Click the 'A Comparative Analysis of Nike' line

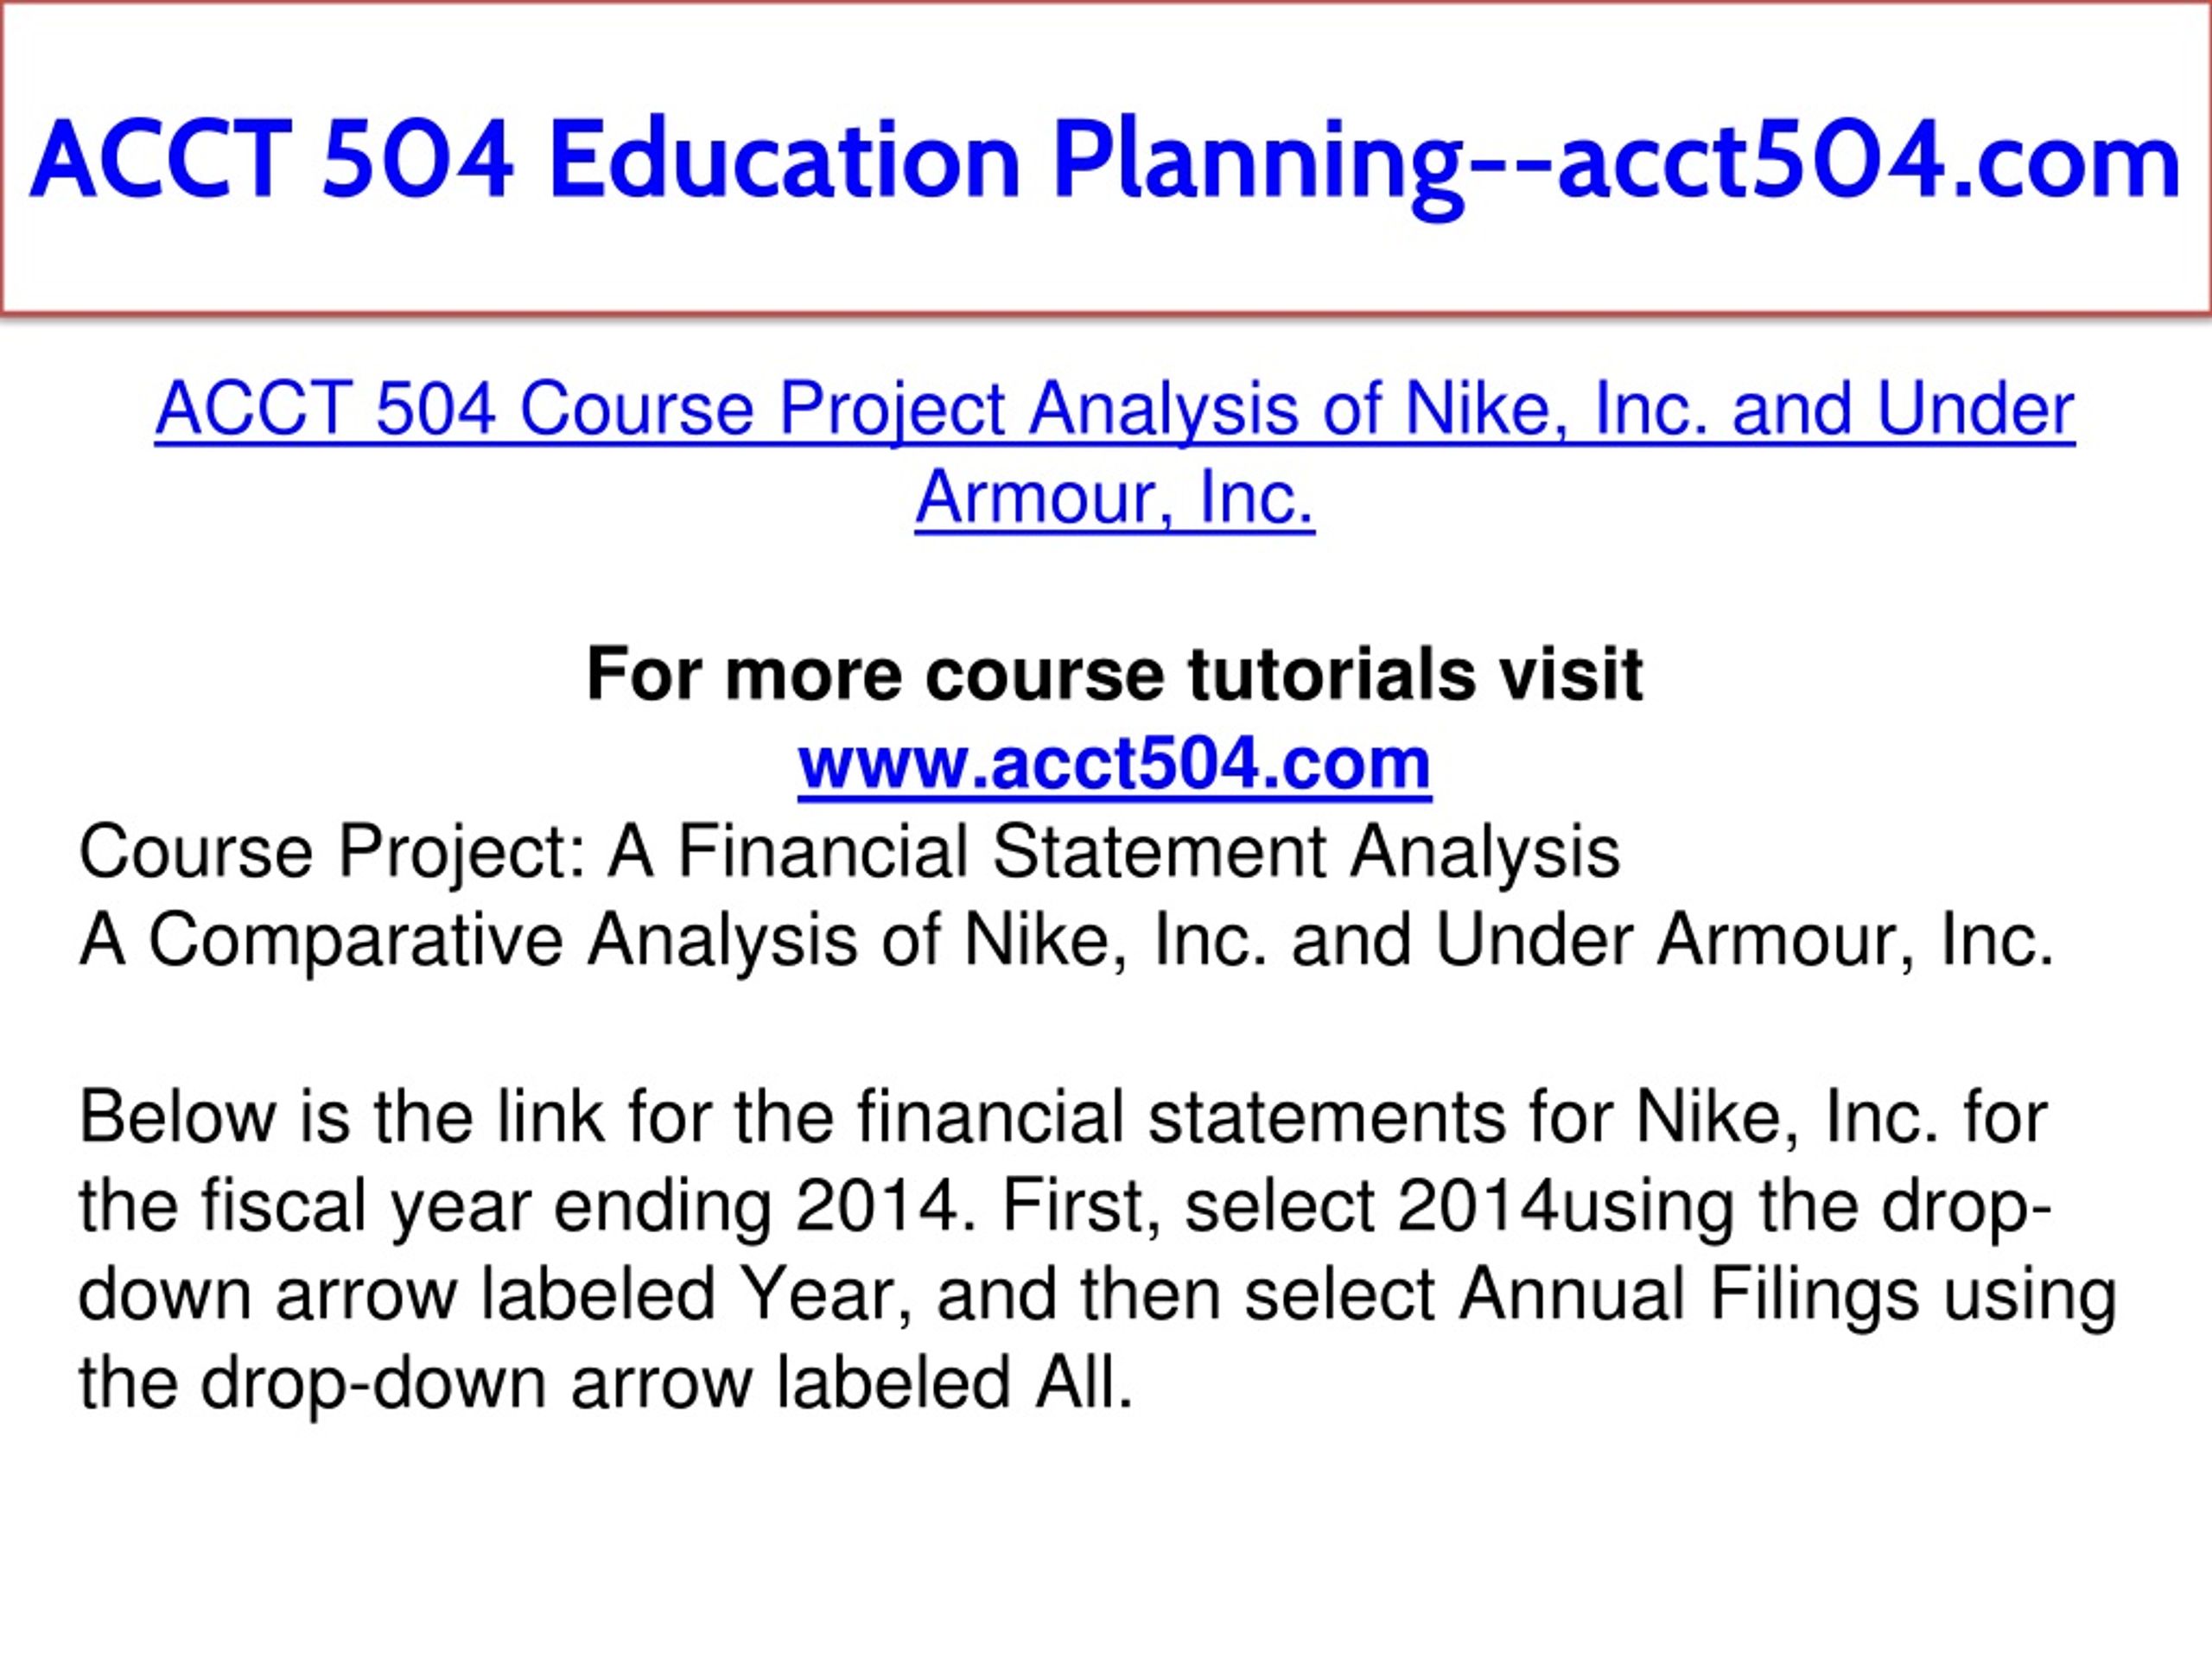click(x=1066, y=942)
